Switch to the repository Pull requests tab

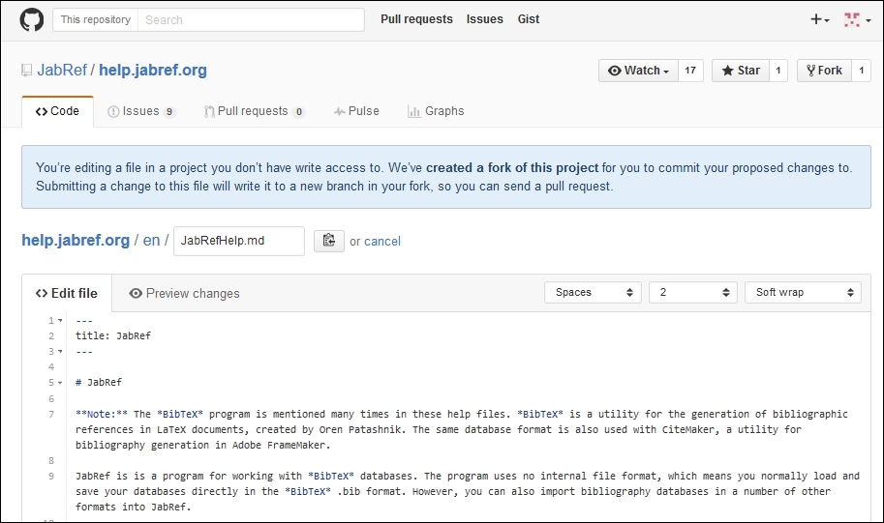pos(255,111)
